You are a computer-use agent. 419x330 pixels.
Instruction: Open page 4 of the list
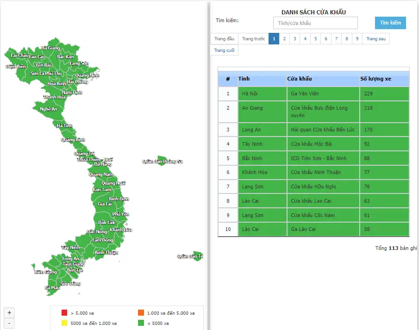pos(305,39)
